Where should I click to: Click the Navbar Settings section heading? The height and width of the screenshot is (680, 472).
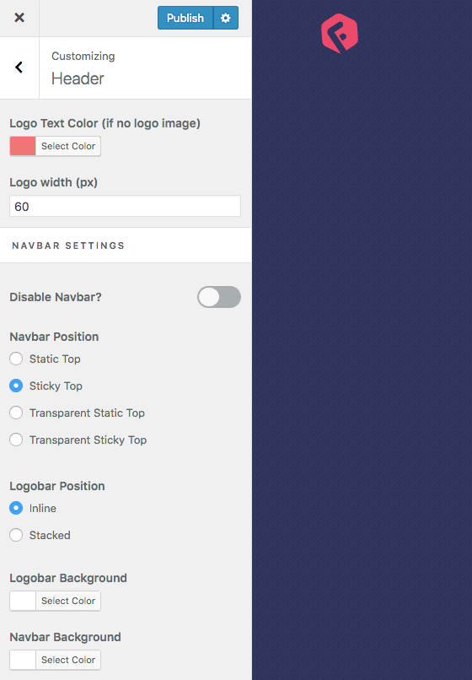click(68, 246)
